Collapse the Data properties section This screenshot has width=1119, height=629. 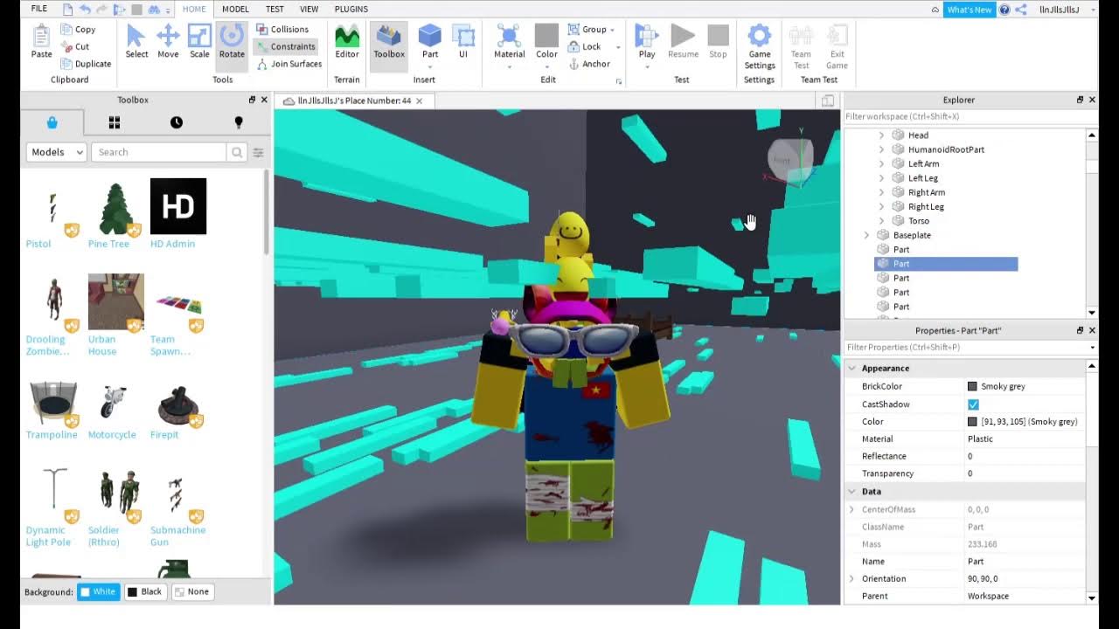click(x=852, y=492)
